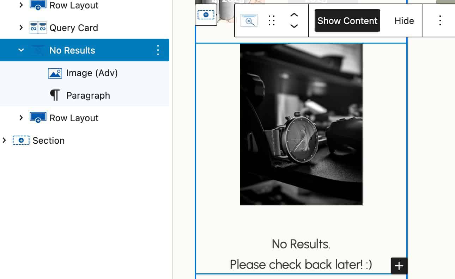This screenshot has width=455, height=279.
Task: Open block toolbar options three-dot menu
Action: pos(440,21)
